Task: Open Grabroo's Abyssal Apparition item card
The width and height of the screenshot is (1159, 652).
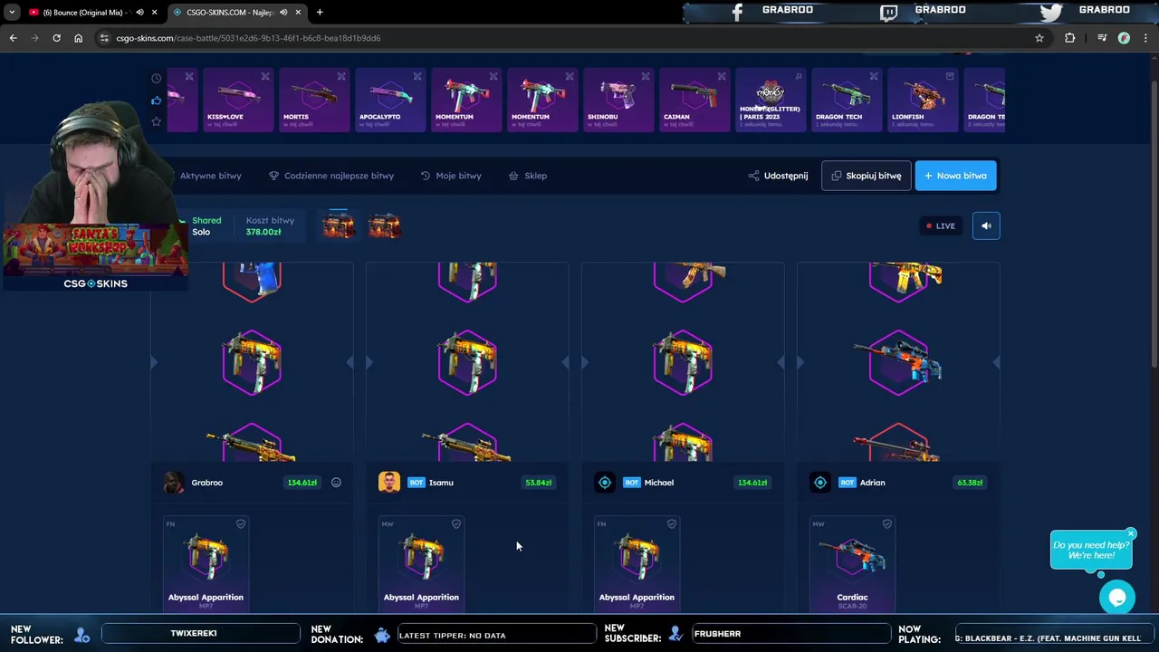Action: (206, 563)
